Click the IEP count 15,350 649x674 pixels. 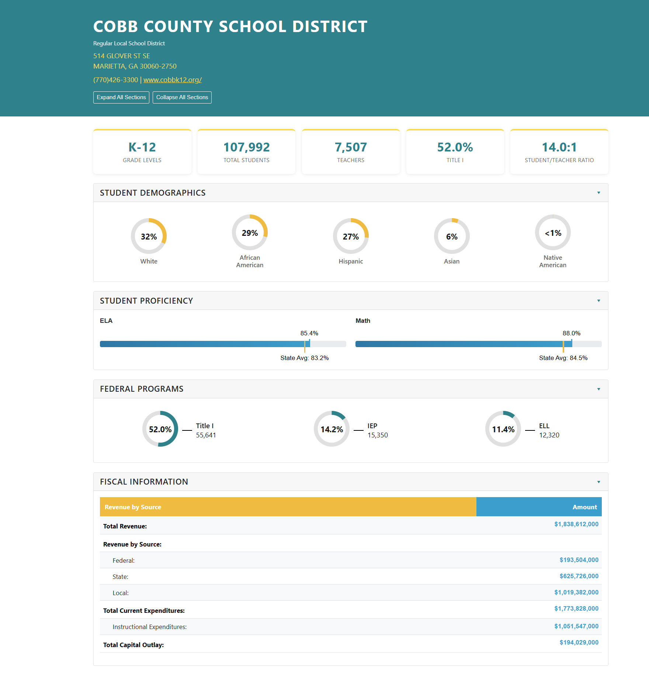click(378, 435)
